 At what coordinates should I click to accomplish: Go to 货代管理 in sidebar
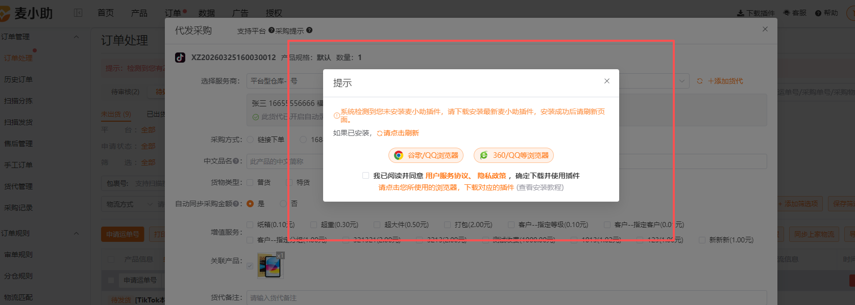click(18, 186)
